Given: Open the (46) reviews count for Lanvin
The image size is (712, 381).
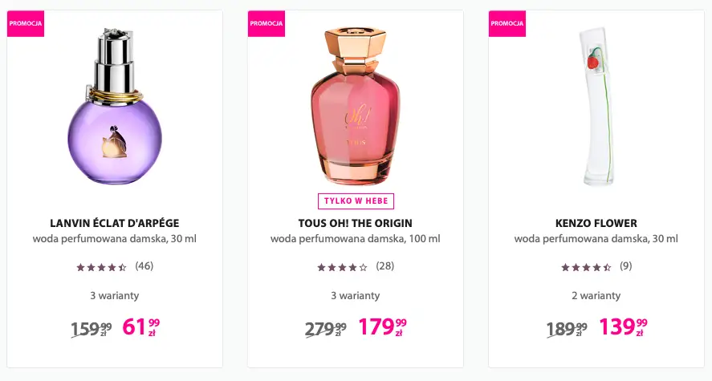Looking at the screenshot, I should pos(144,265).
